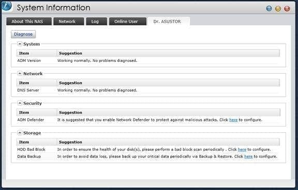
Task: Collapse the Network section arrow
Action: coord(20,73)
